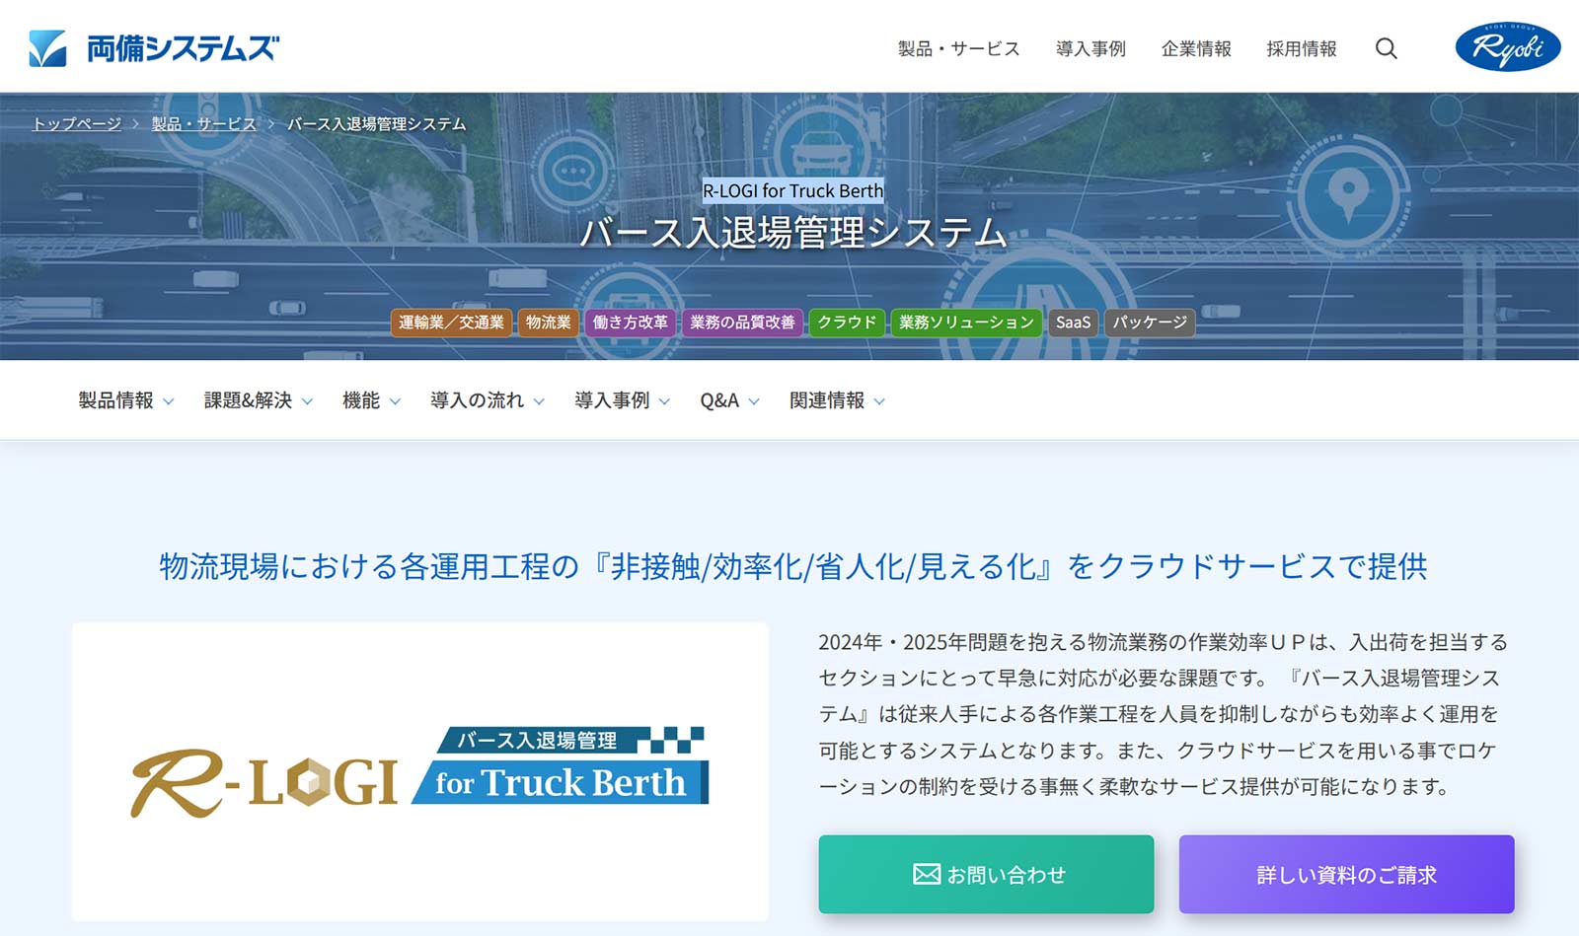The image size is (1579, 936).
Task: Switch to the 課題&解決 section
Action: pyautogui.click(x=250, y=399)
